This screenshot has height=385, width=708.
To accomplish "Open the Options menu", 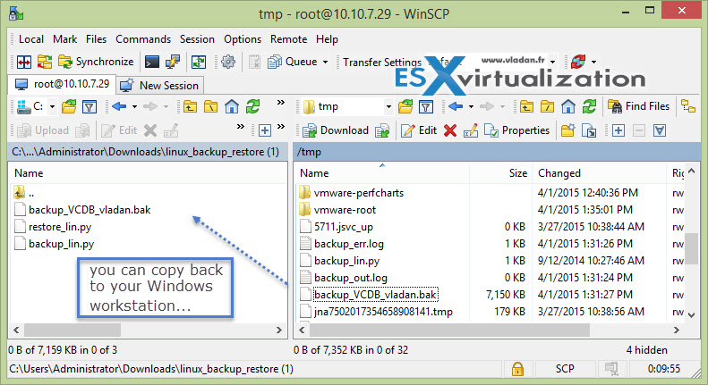I will 243,39.
